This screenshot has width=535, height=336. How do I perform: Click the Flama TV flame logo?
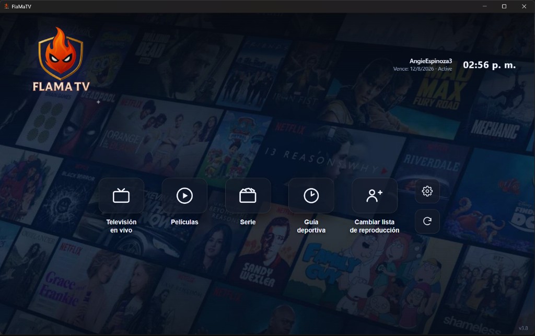point(61,60)
